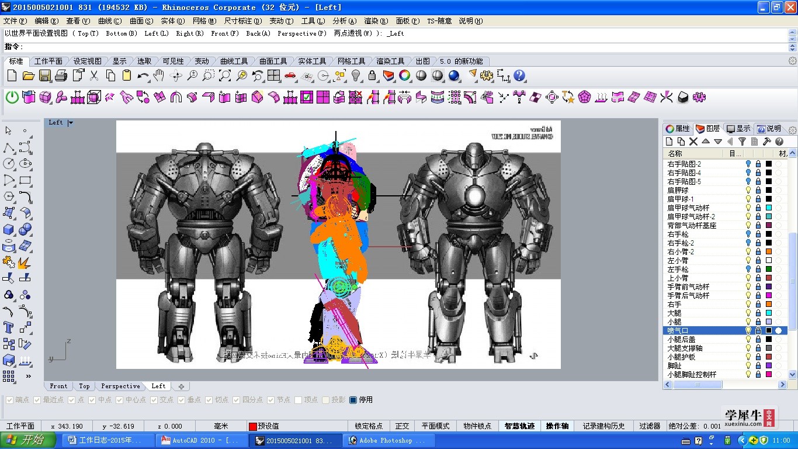
Task: Enable the 顶点 osnap checkbox
Action: [299, 400]
